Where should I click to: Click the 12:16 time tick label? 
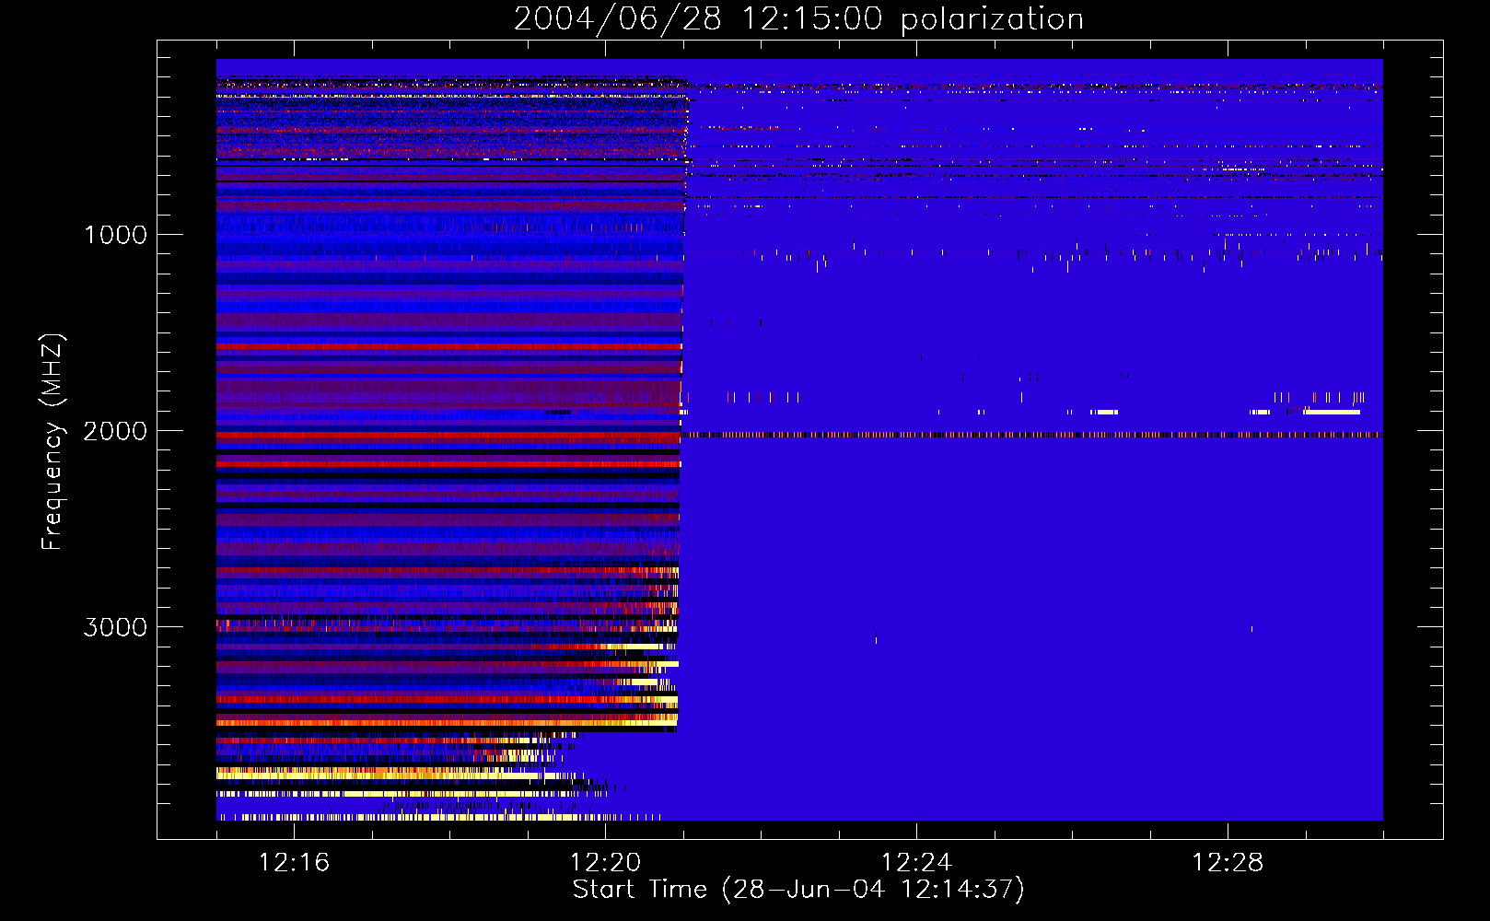[294, 863]
